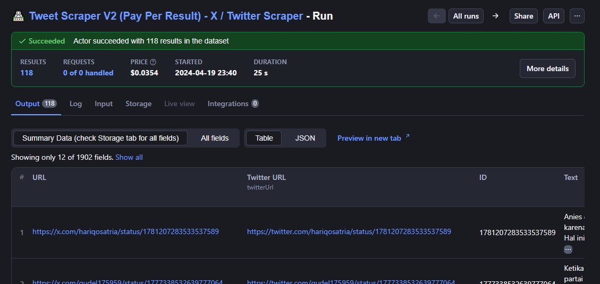This screenshot has width=600, height=284.
Task: Switch to the Input tab
Action: click(x=104, y=104)
